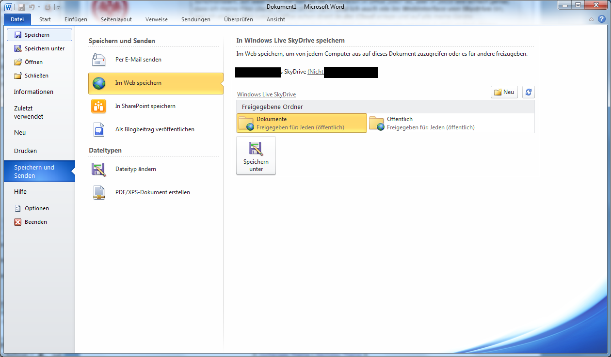Click the PDF/XPS-Dokument erstellen icon

pos(99,192)
